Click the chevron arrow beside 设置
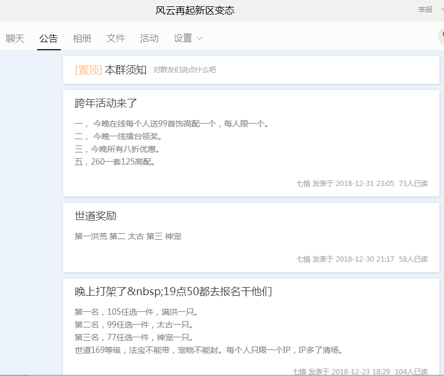The height and width of the screenshot is (376, 444). pos(200,39)
